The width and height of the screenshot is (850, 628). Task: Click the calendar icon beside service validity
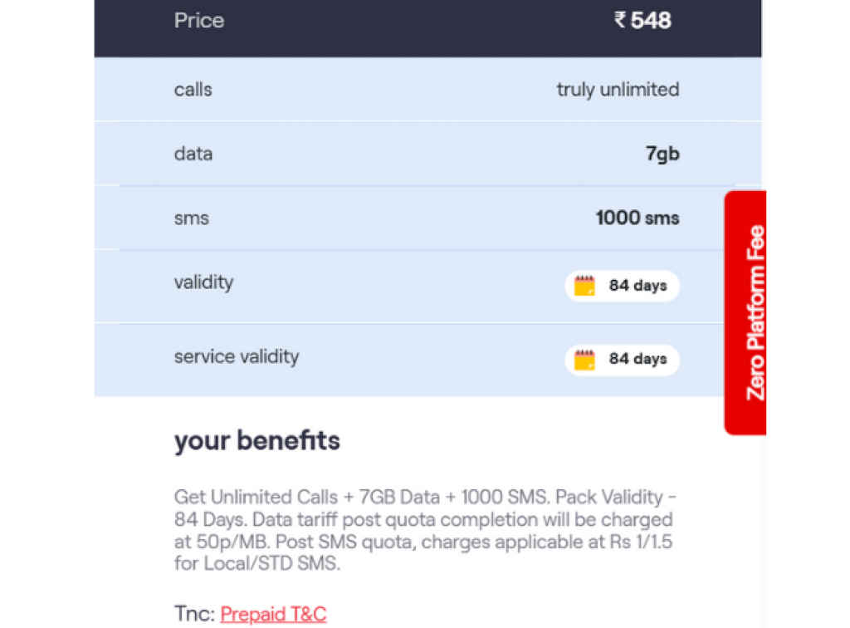tap(584, 359)
